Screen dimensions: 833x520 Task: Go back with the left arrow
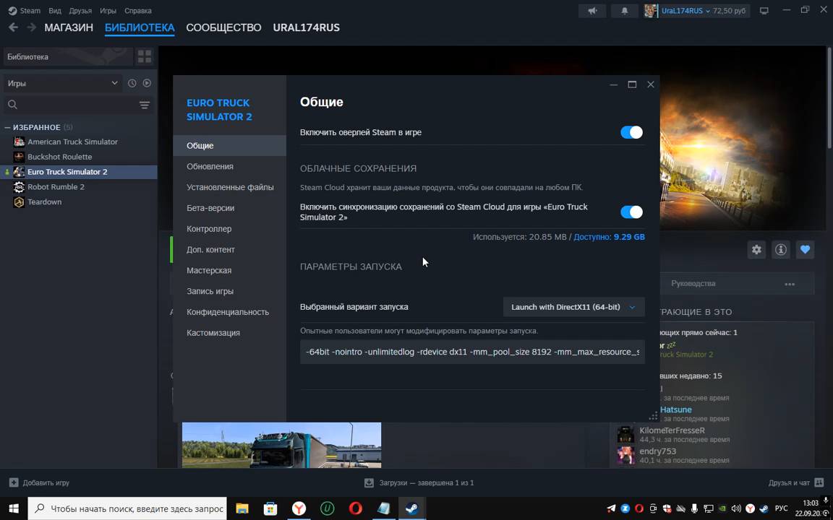click(x=13, y=27)
